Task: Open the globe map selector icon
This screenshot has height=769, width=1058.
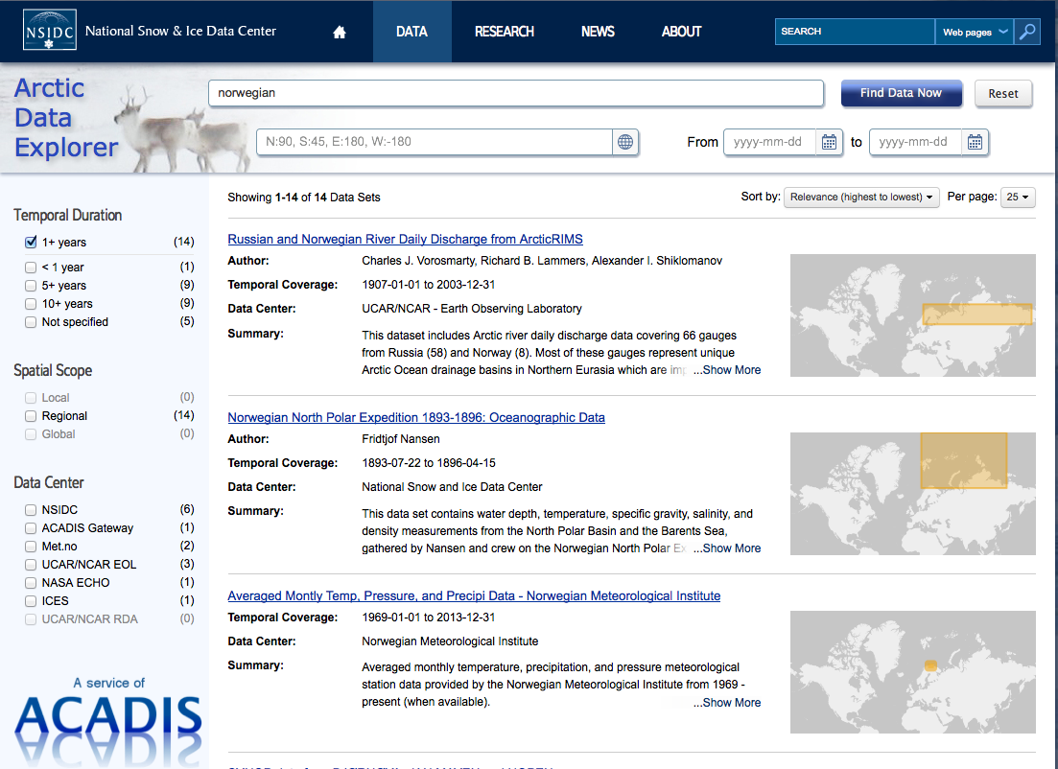Action: 625,142
